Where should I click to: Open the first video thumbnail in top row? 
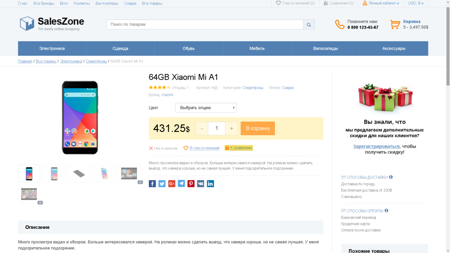click(129, 173)
